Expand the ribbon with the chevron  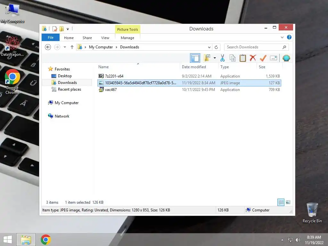tap(282, 37)
